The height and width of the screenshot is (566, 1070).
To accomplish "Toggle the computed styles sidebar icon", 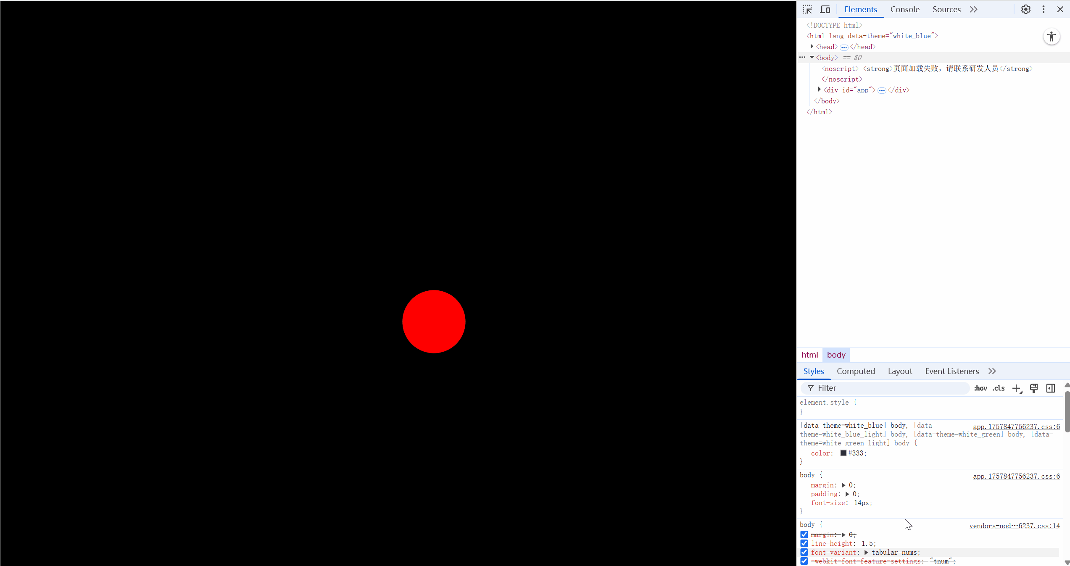I will [x=1051, y=388].
